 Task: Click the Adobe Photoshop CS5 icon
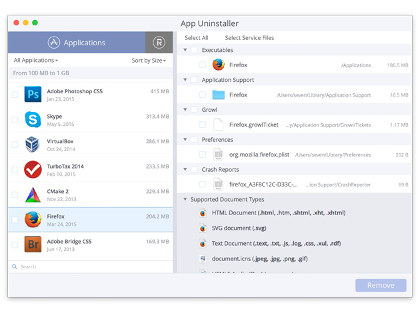point(33,94)
